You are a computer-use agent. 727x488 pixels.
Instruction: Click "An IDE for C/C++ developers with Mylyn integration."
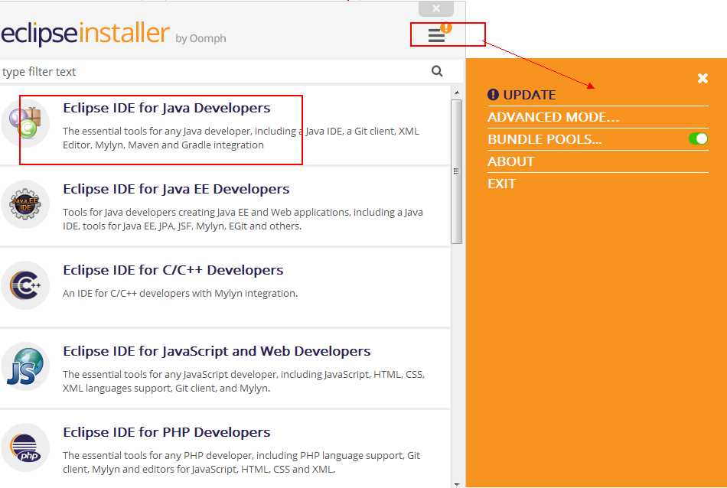[x=181, y=294]
